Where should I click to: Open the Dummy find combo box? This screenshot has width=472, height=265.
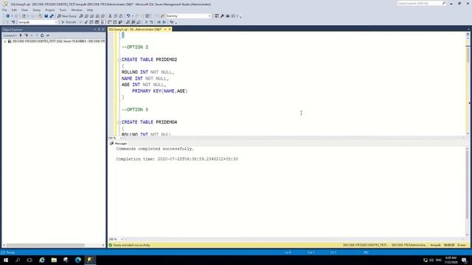click(209, 16)
